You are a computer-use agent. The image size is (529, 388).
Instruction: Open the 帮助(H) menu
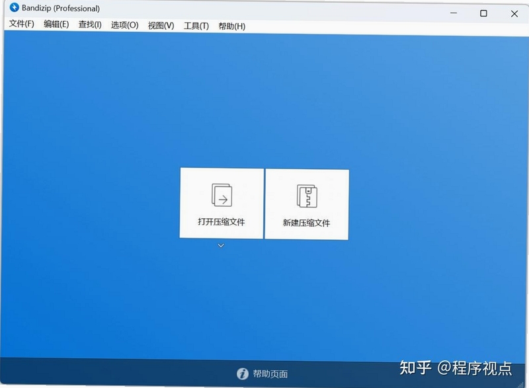pyautogui.click(x=232, y=26)
